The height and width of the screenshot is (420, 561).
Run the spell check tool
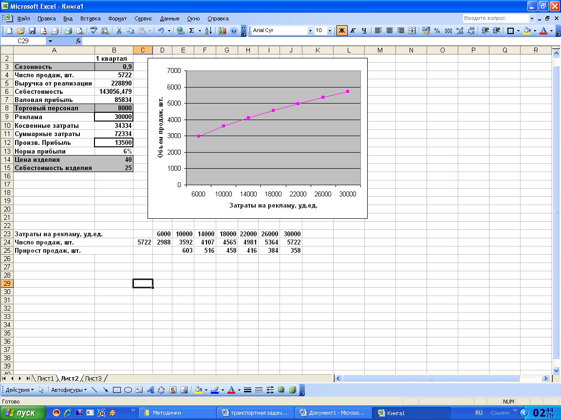94,31
